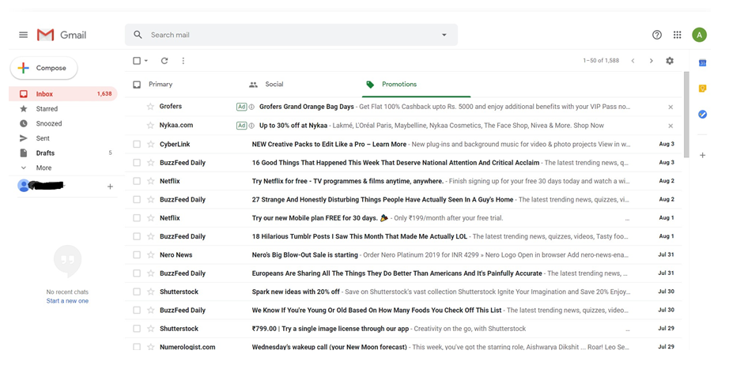
Task: Click the mail list vertical scrollbar
Action: pos(686,114)
